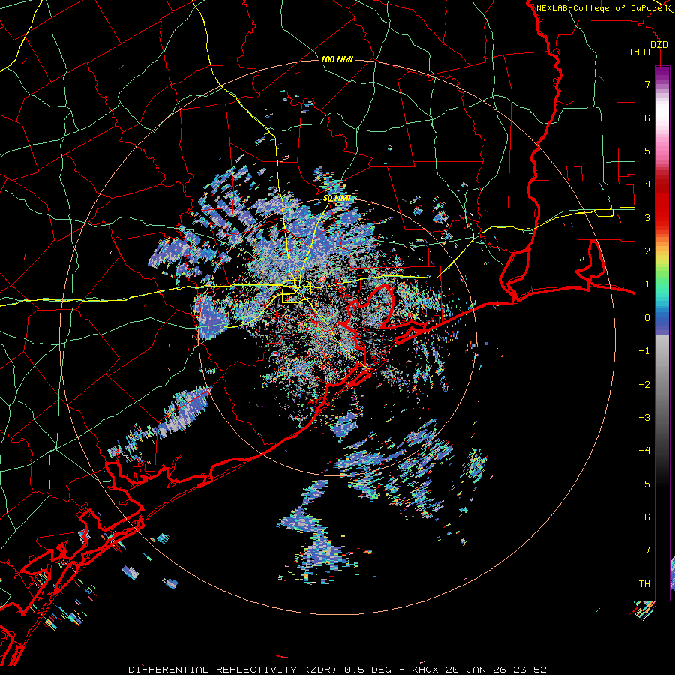Click the 2 tick label on the color scale
Image resolution: width=675 pixels, height=675 pixels.
(647, 251)
